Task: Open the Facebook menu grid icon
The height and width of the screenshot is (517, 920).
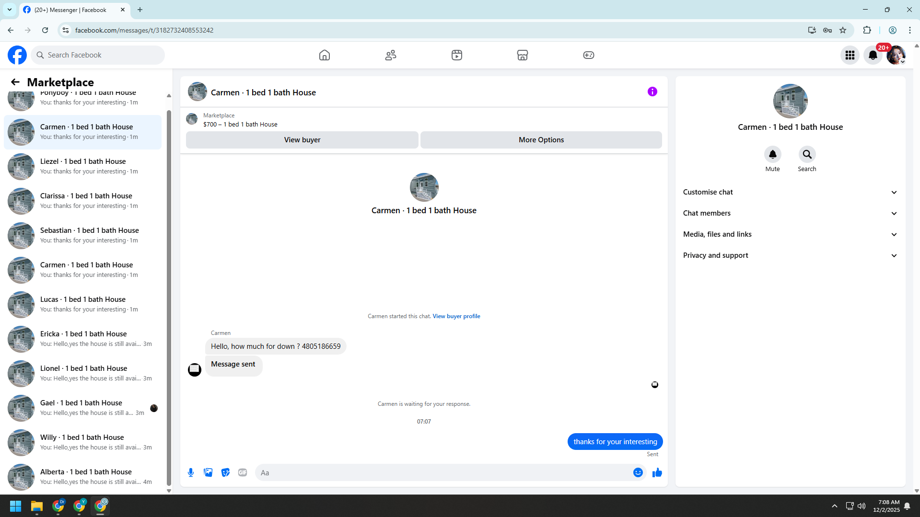Action: point(850,55)
